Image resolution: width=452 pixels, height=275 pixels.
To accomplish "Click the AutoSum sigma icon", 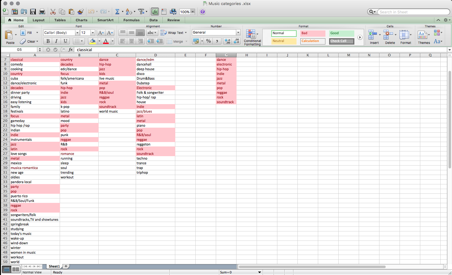I will 117,12.
